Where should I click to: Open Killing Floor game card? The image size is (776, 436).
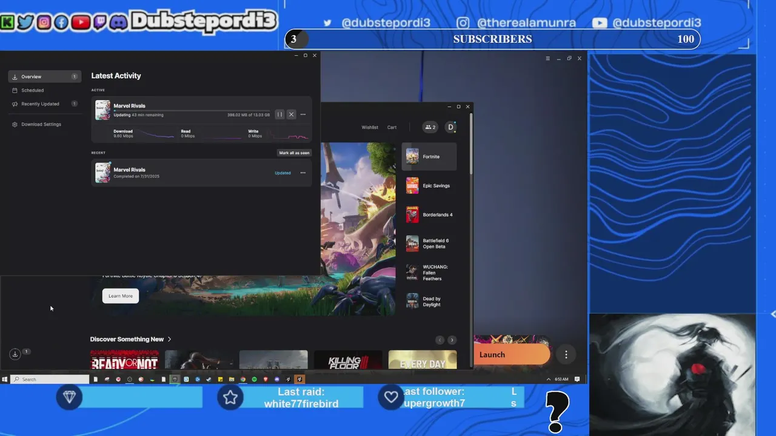348,360
